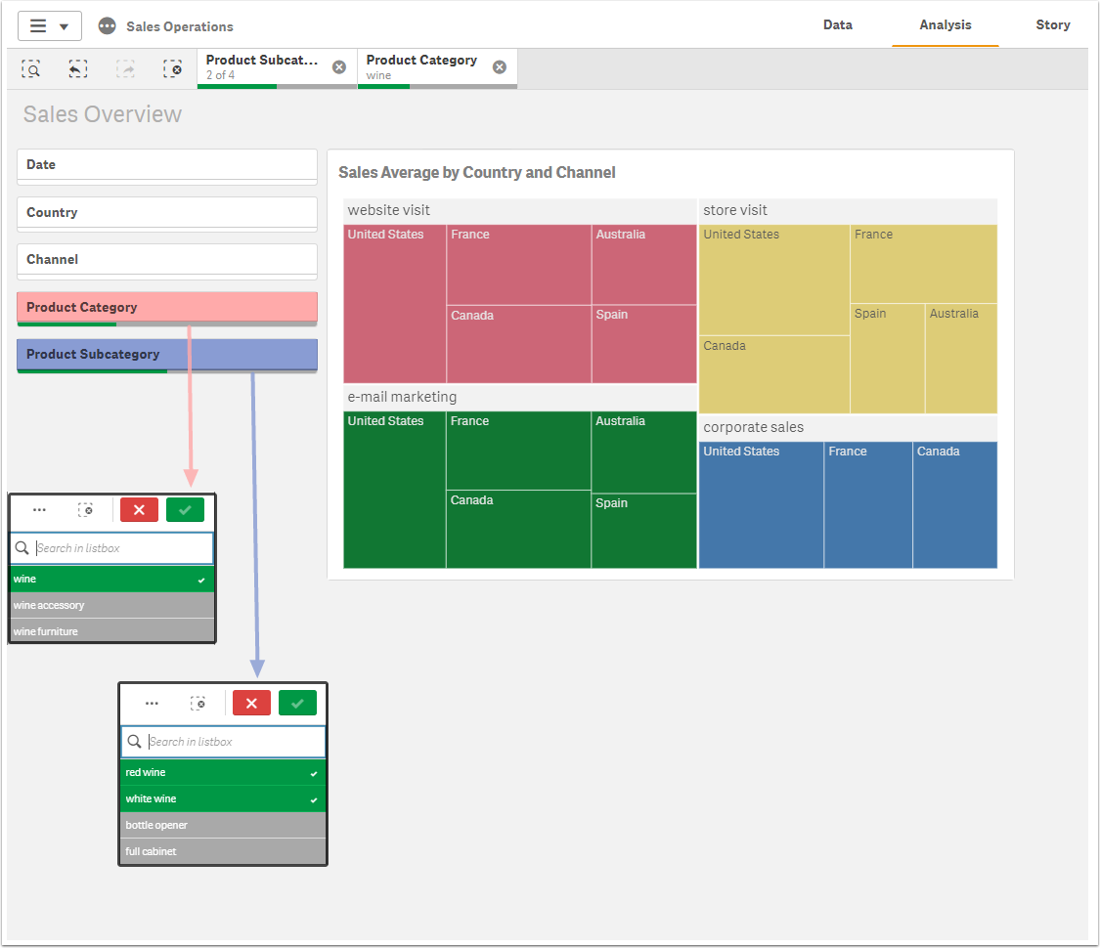The image size is (1100, 948).
Task: Expand the Date filter pane
Action: [166, 165]
